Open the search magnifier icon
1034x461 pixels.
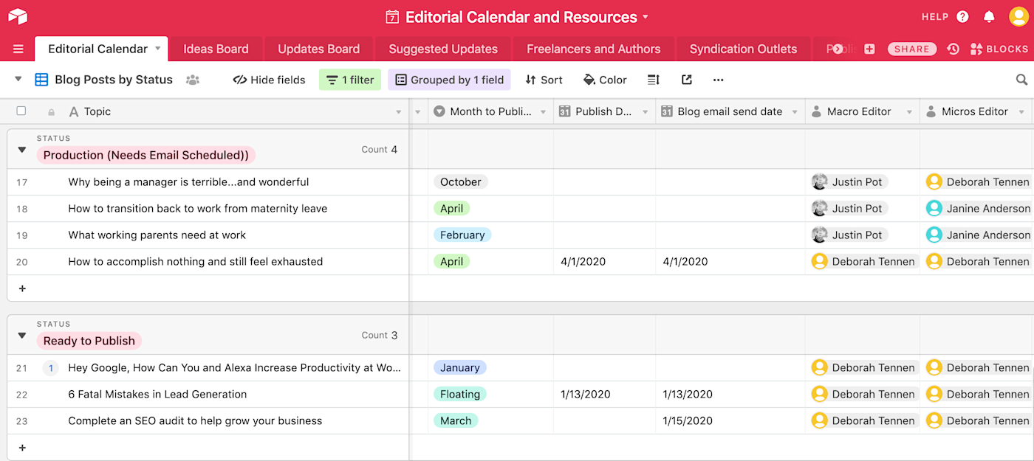(1021, 80)
